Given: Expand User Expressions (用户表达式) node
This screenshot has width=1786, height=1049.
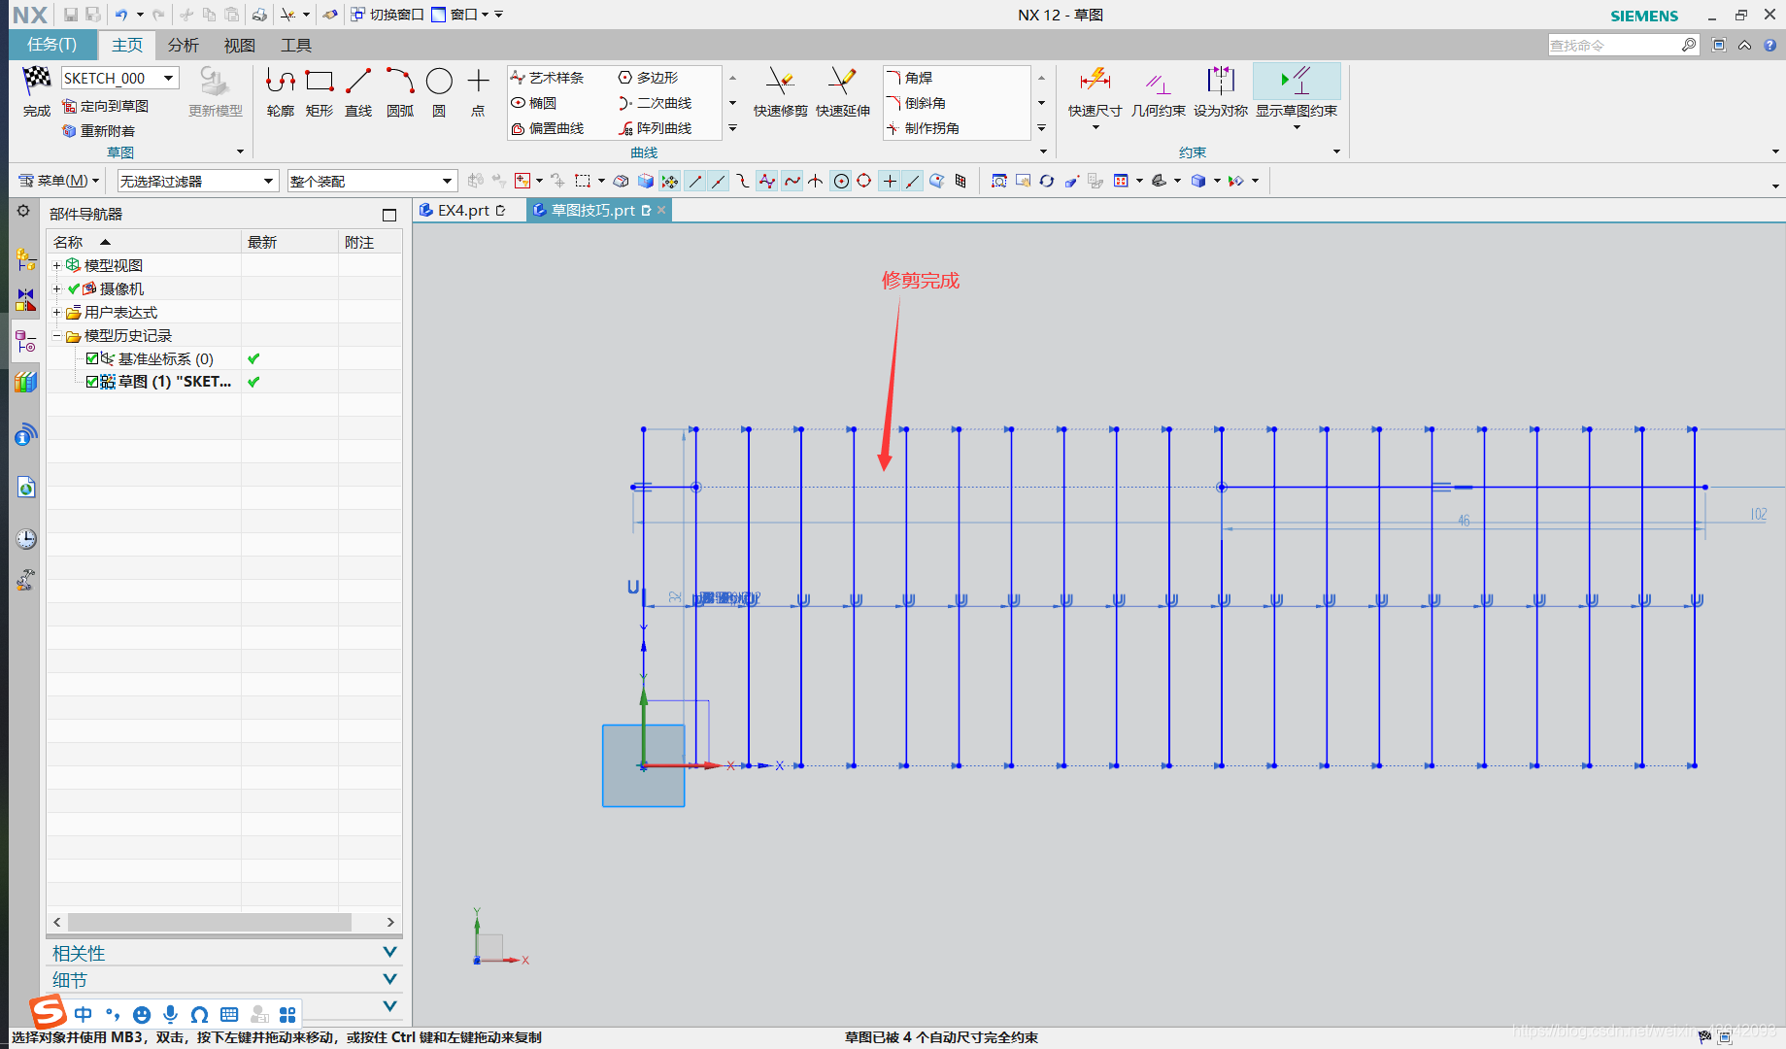Looking at the screenshot, I should pyautogui.click(x=56, y=312).
